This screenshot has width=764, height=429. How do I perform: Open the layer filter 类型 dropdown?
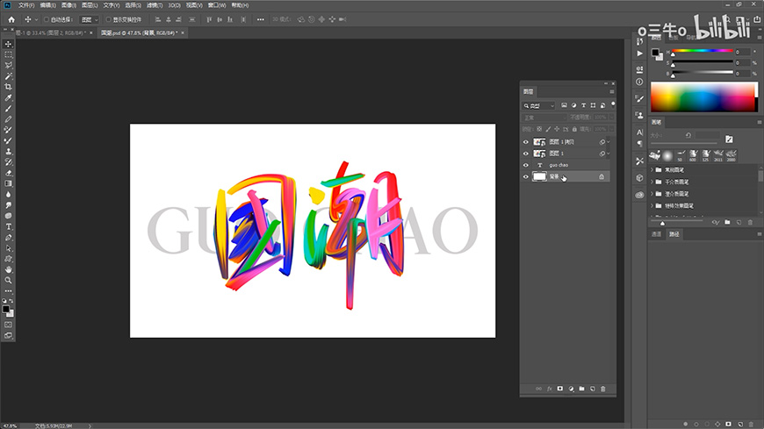coord(538,105)
